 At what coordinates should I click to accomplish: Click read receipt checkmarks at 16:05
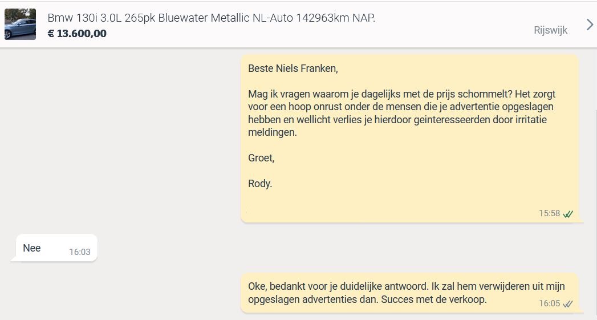(x=568, y=303)
